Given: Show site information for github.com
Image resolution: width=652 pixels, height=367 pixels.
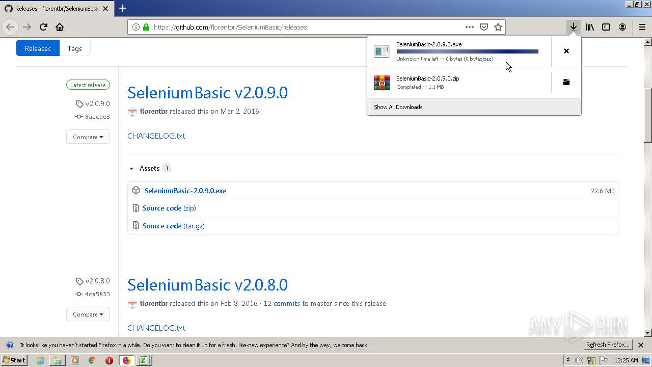Looking at the screenshot, I should tap(136, 27).
